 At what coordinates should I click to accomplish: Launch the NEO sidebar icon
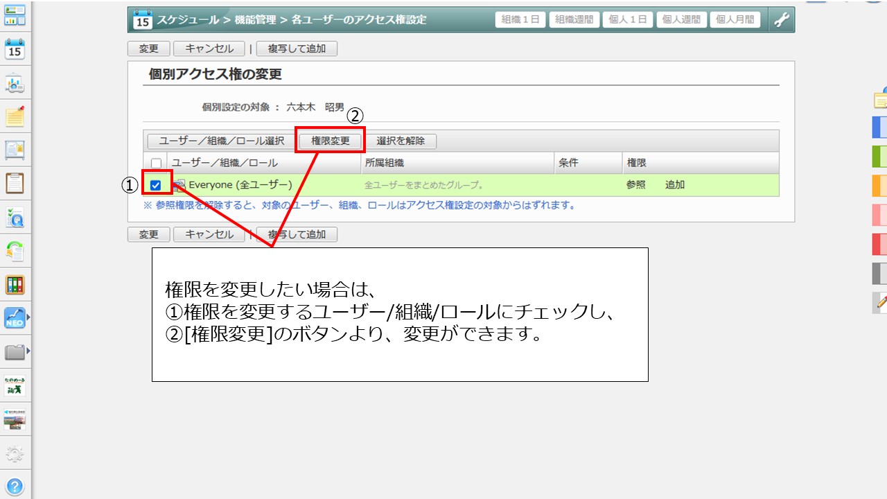pos(14,317)
